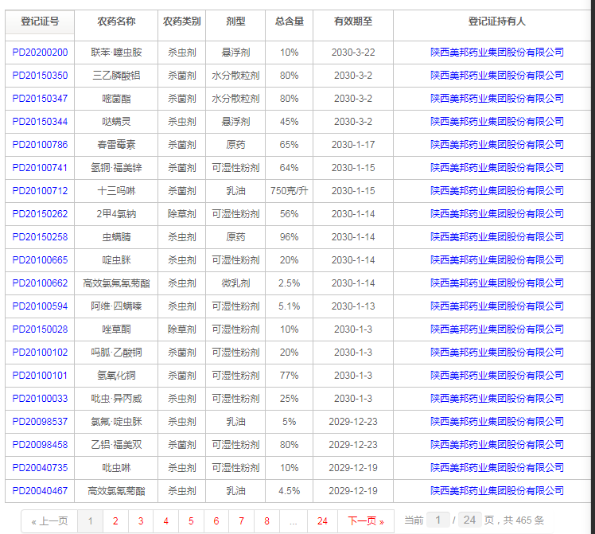Open PD20098537 registration entry
This screenshot has height=534, width=595.
(40, 422)
